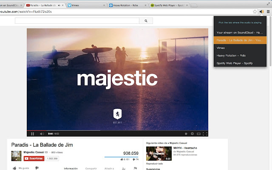Image resolution: width=272 pixels, height=170 pixels.
Task: Enter Chrome fullscreen via corner arrows icon
Action: click(x=268, y=4)
